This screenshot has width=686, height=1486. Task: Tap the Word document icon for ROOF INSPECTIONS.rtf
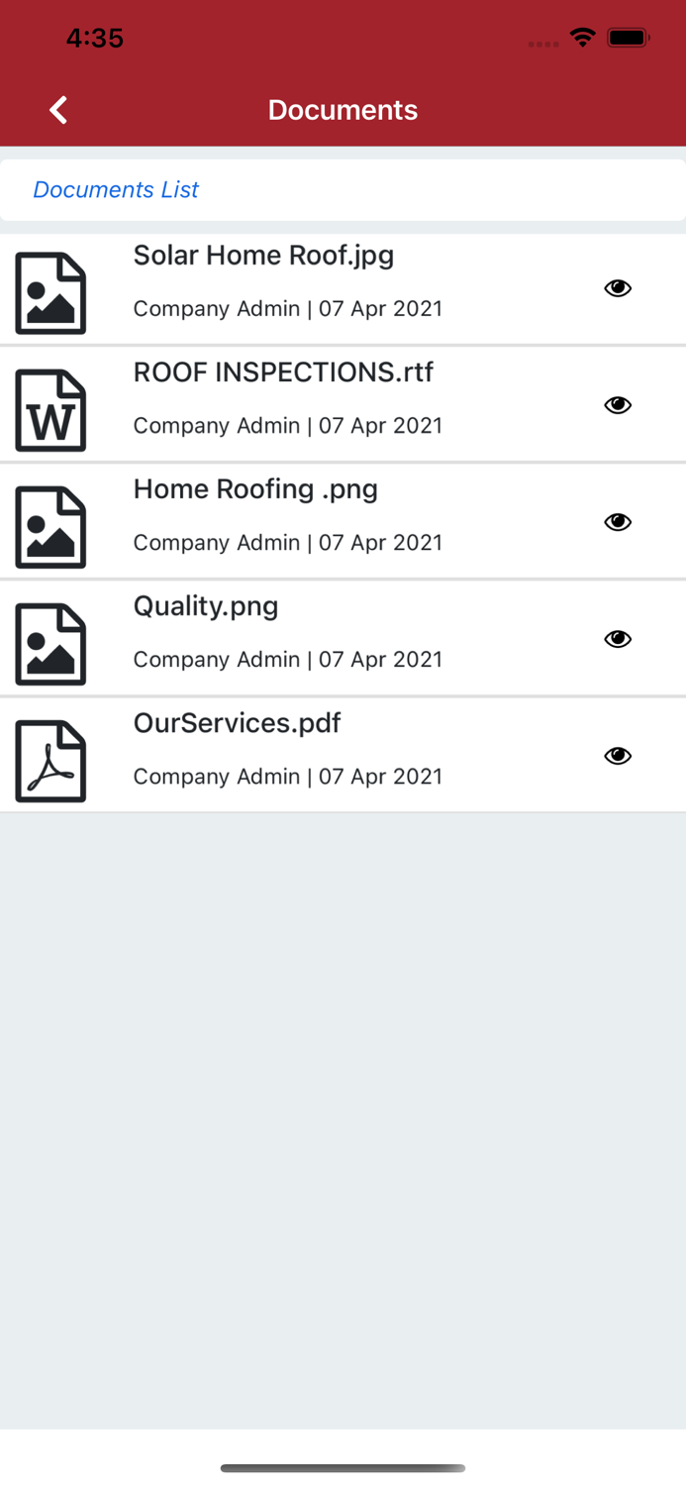coord(50,410)
